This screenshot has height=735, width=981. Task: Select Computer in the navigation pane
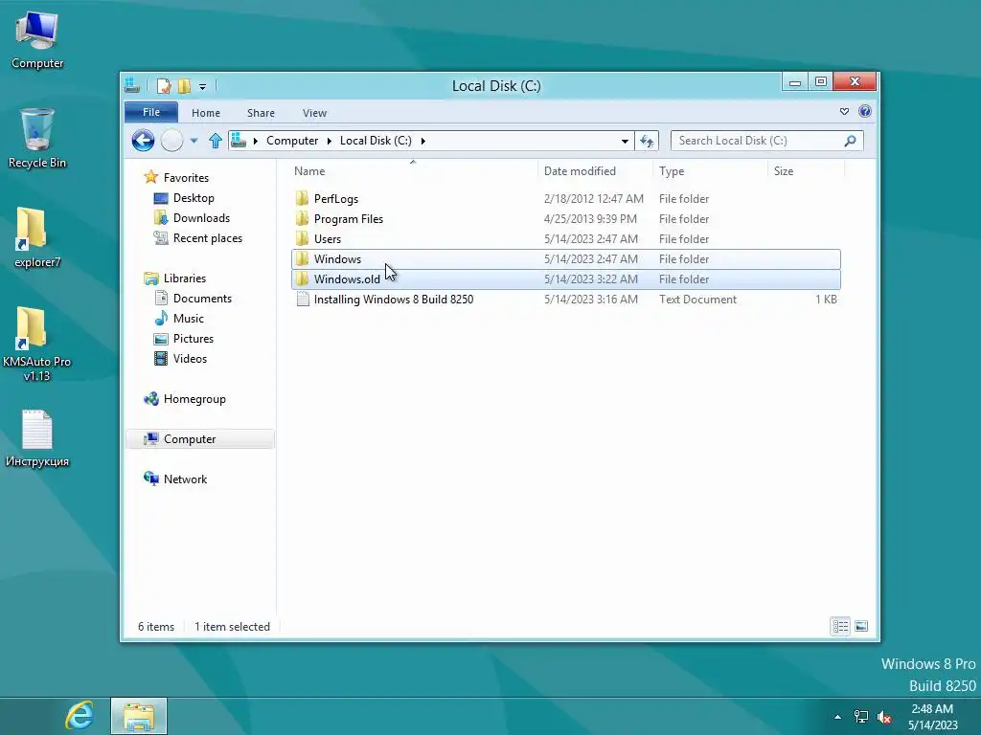(200, 438)
